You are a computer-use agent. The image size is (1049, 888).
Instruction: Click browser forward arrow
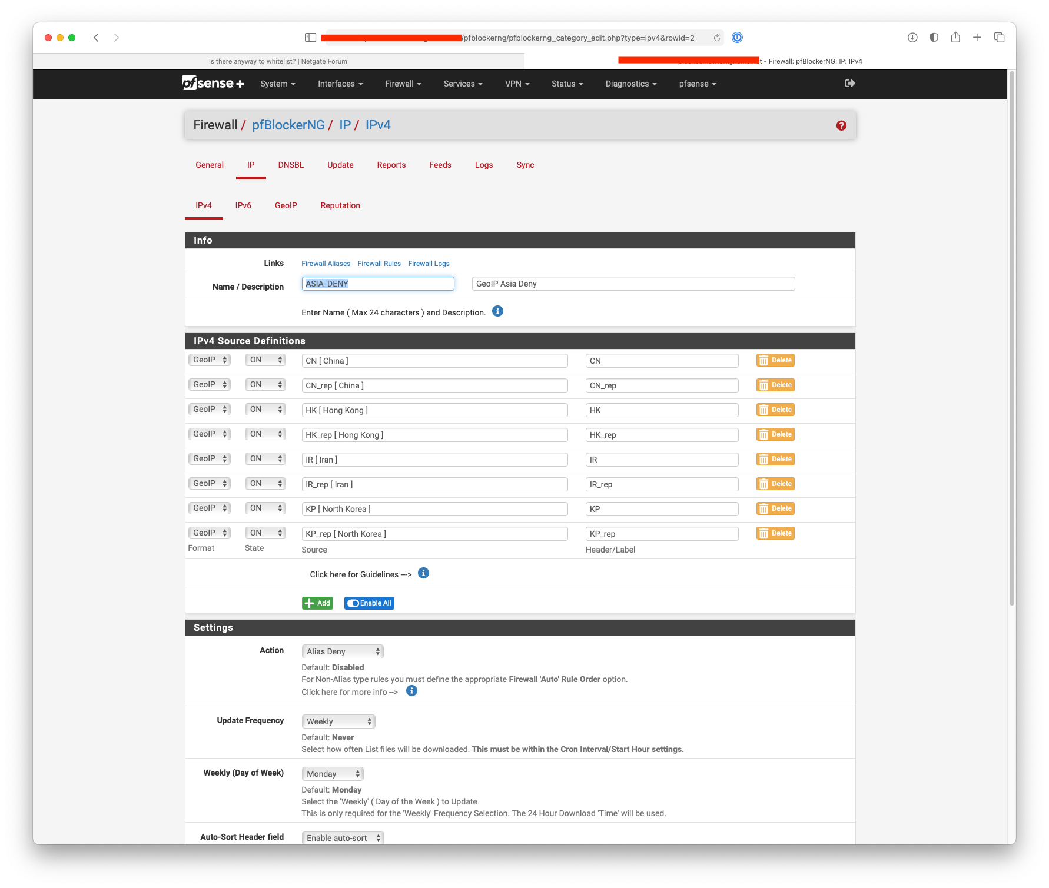pyautogui.click(x=117, y=38)
